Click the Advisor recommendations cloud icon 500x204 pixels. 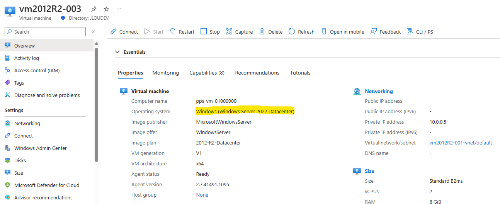pyautogui.click(x=7, y=197)
